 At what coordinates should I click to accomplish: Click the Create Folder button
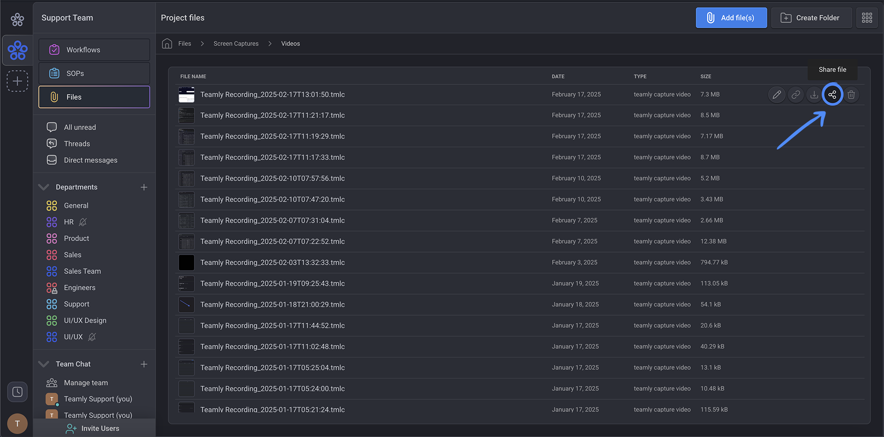click(812, 18)
